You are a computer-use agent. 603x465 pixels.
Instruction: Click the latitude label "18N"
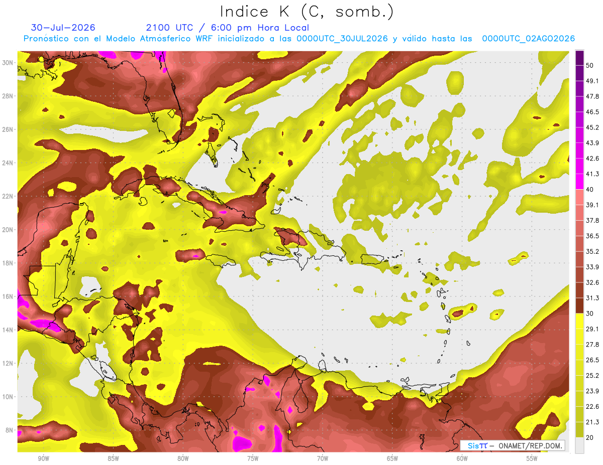[x=8, y=263]
